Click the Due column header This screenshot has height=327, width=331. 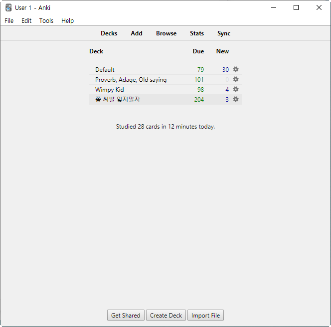pos(198,51)
